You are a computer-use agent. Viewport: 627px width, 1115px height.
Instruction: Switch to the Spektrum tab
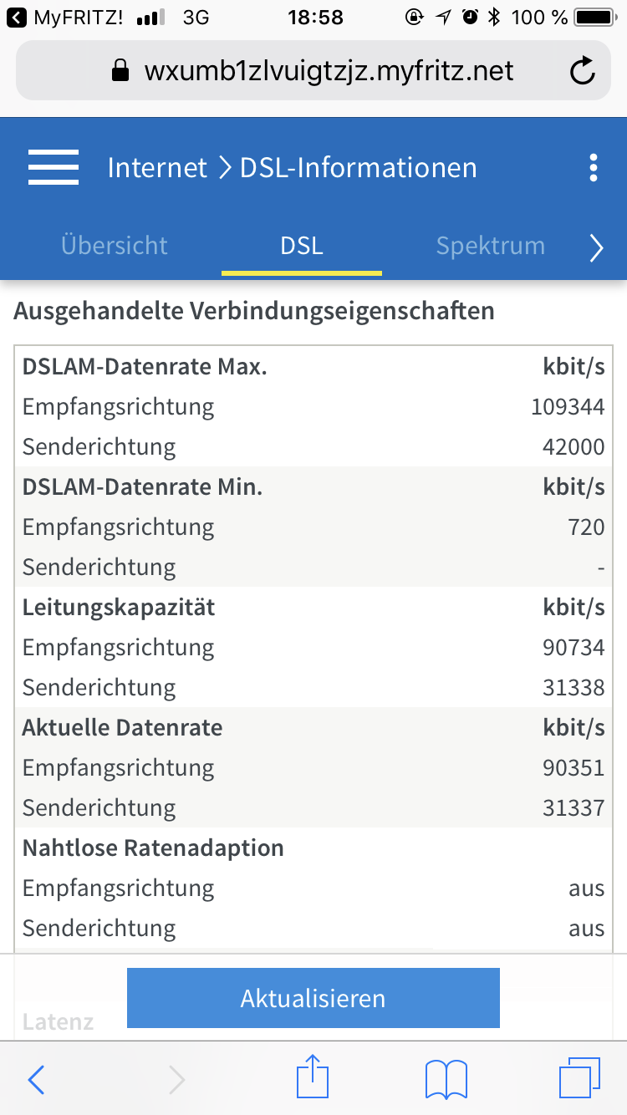[x=491, y=246]
